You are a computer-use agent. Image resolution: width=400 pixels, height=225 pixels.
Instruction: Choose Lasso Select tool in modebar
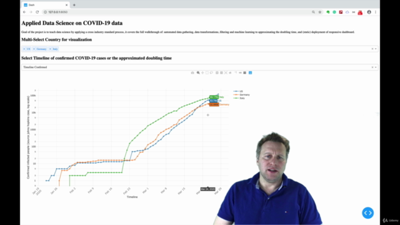coord(211,72)
